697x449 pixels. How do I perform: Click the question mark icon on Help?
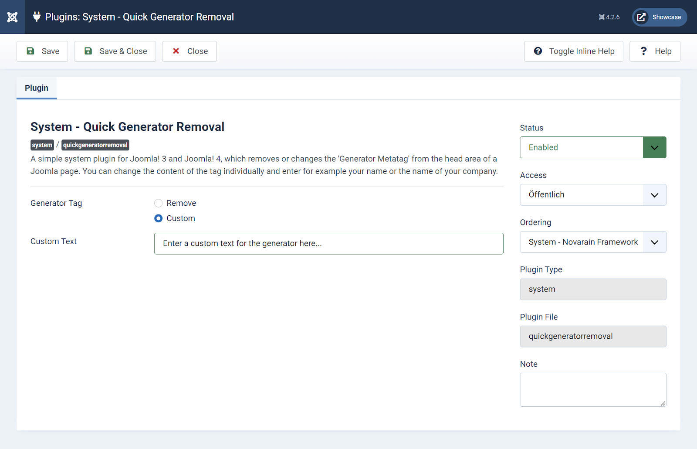pos(643,51)
